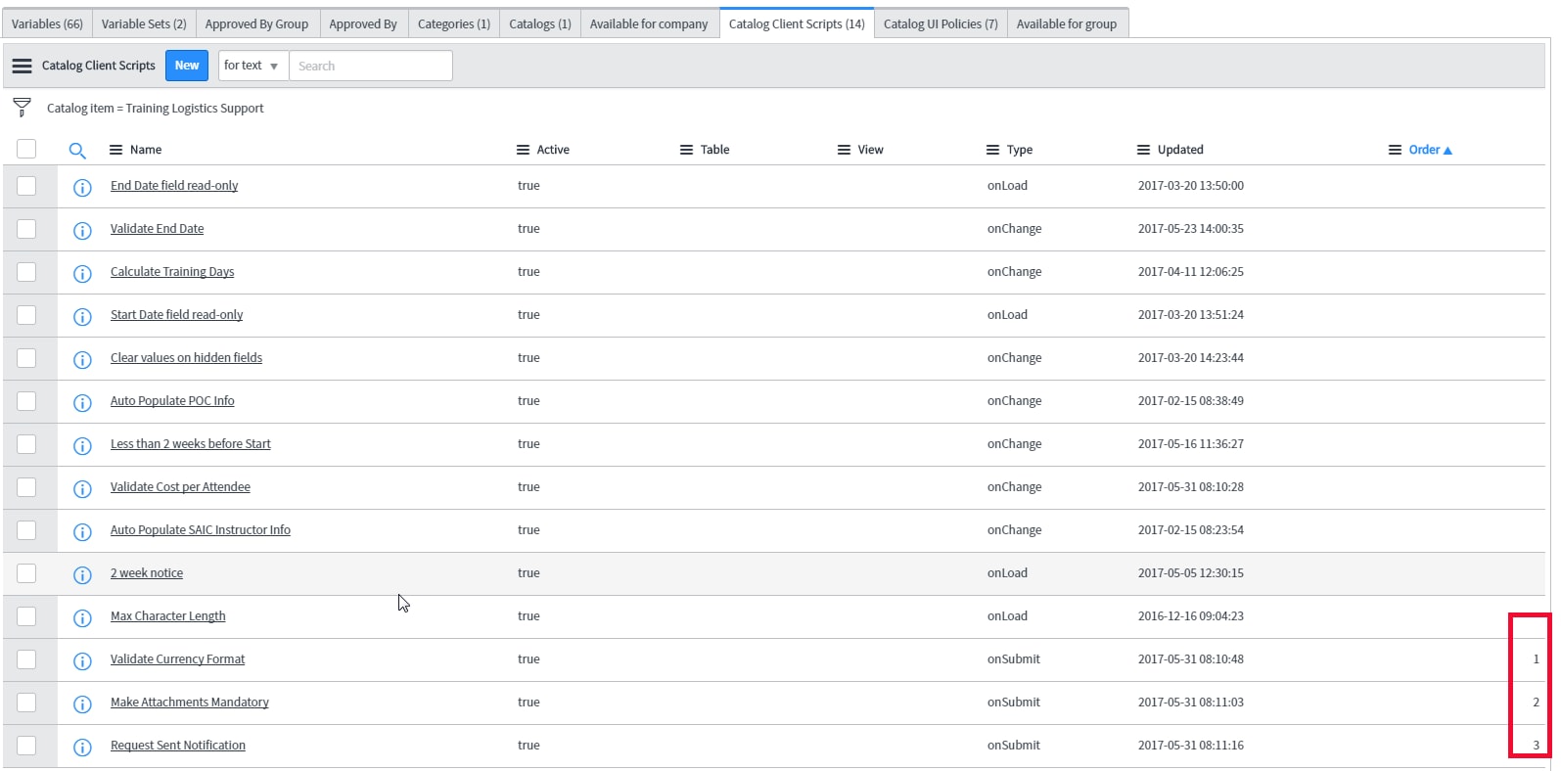Open the Type column options menu
The height and width of the screenshot is (771, 1561).
coord(993,150)
